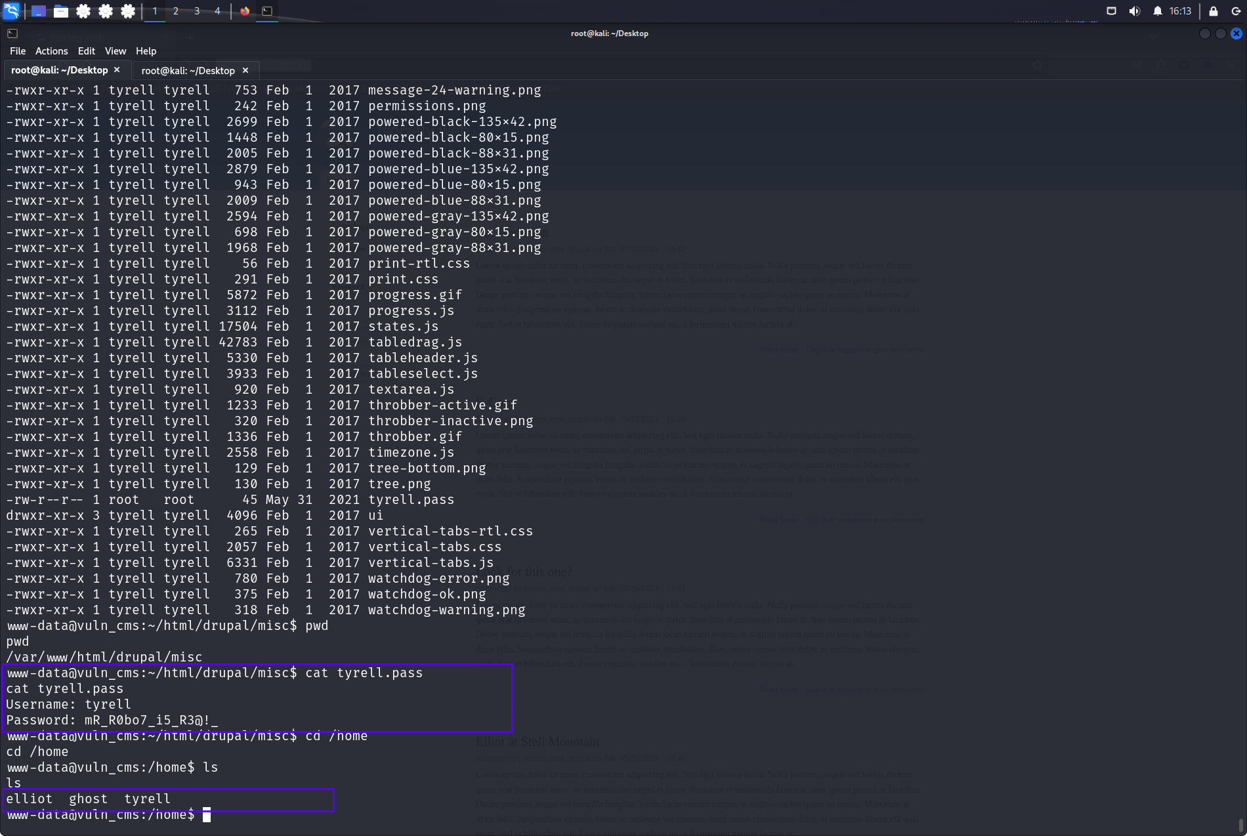1247x836 pixels.
Task: Click the lock screen icon
Action: (x=1214, y=11)
